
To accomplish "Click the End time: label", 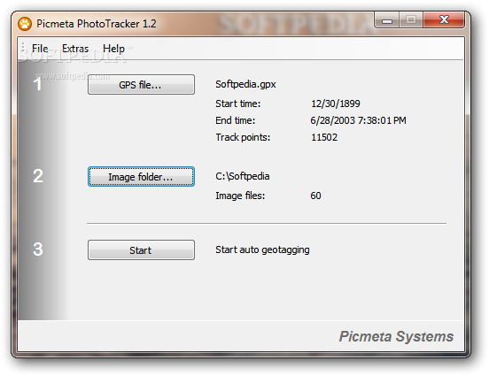I will (x=235, y=120).
